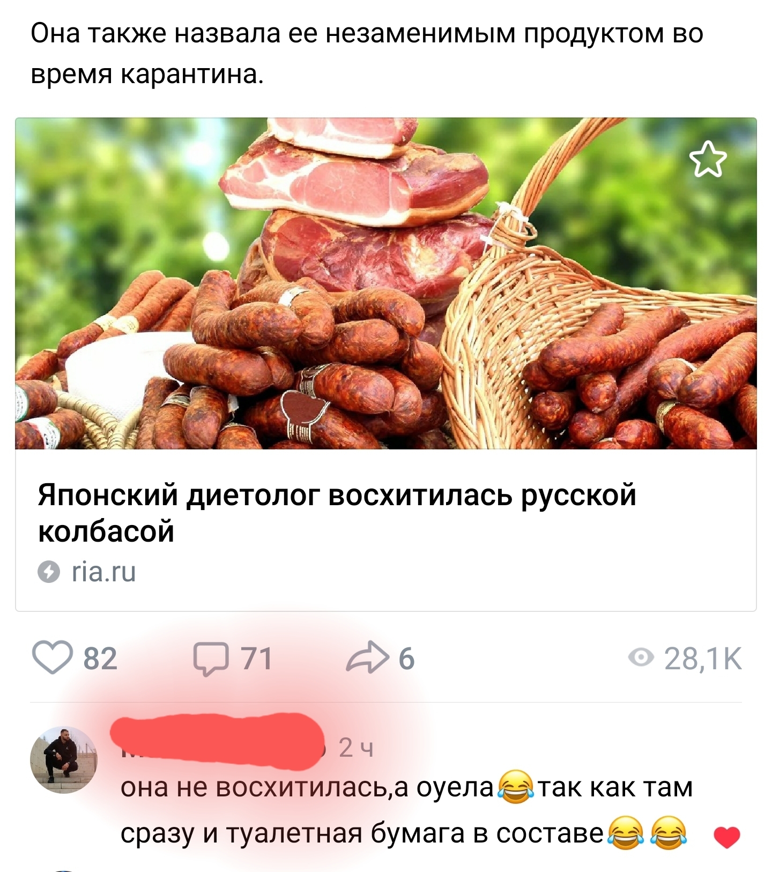Tap the laughing emoji after оуела
This screenshot has height=872, width=772.
[516, 787]
